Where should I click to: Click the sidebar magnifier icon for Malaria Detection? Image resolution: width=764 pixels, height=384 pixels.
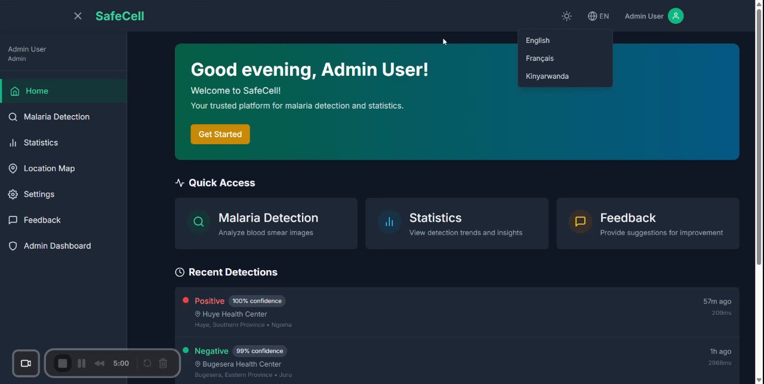[x=13, y=117]
